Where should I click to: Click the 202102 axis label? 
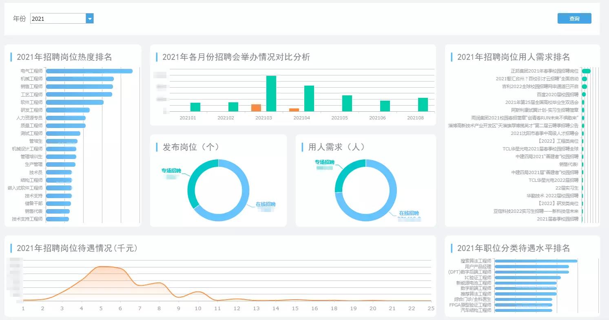tap(226, 118)
